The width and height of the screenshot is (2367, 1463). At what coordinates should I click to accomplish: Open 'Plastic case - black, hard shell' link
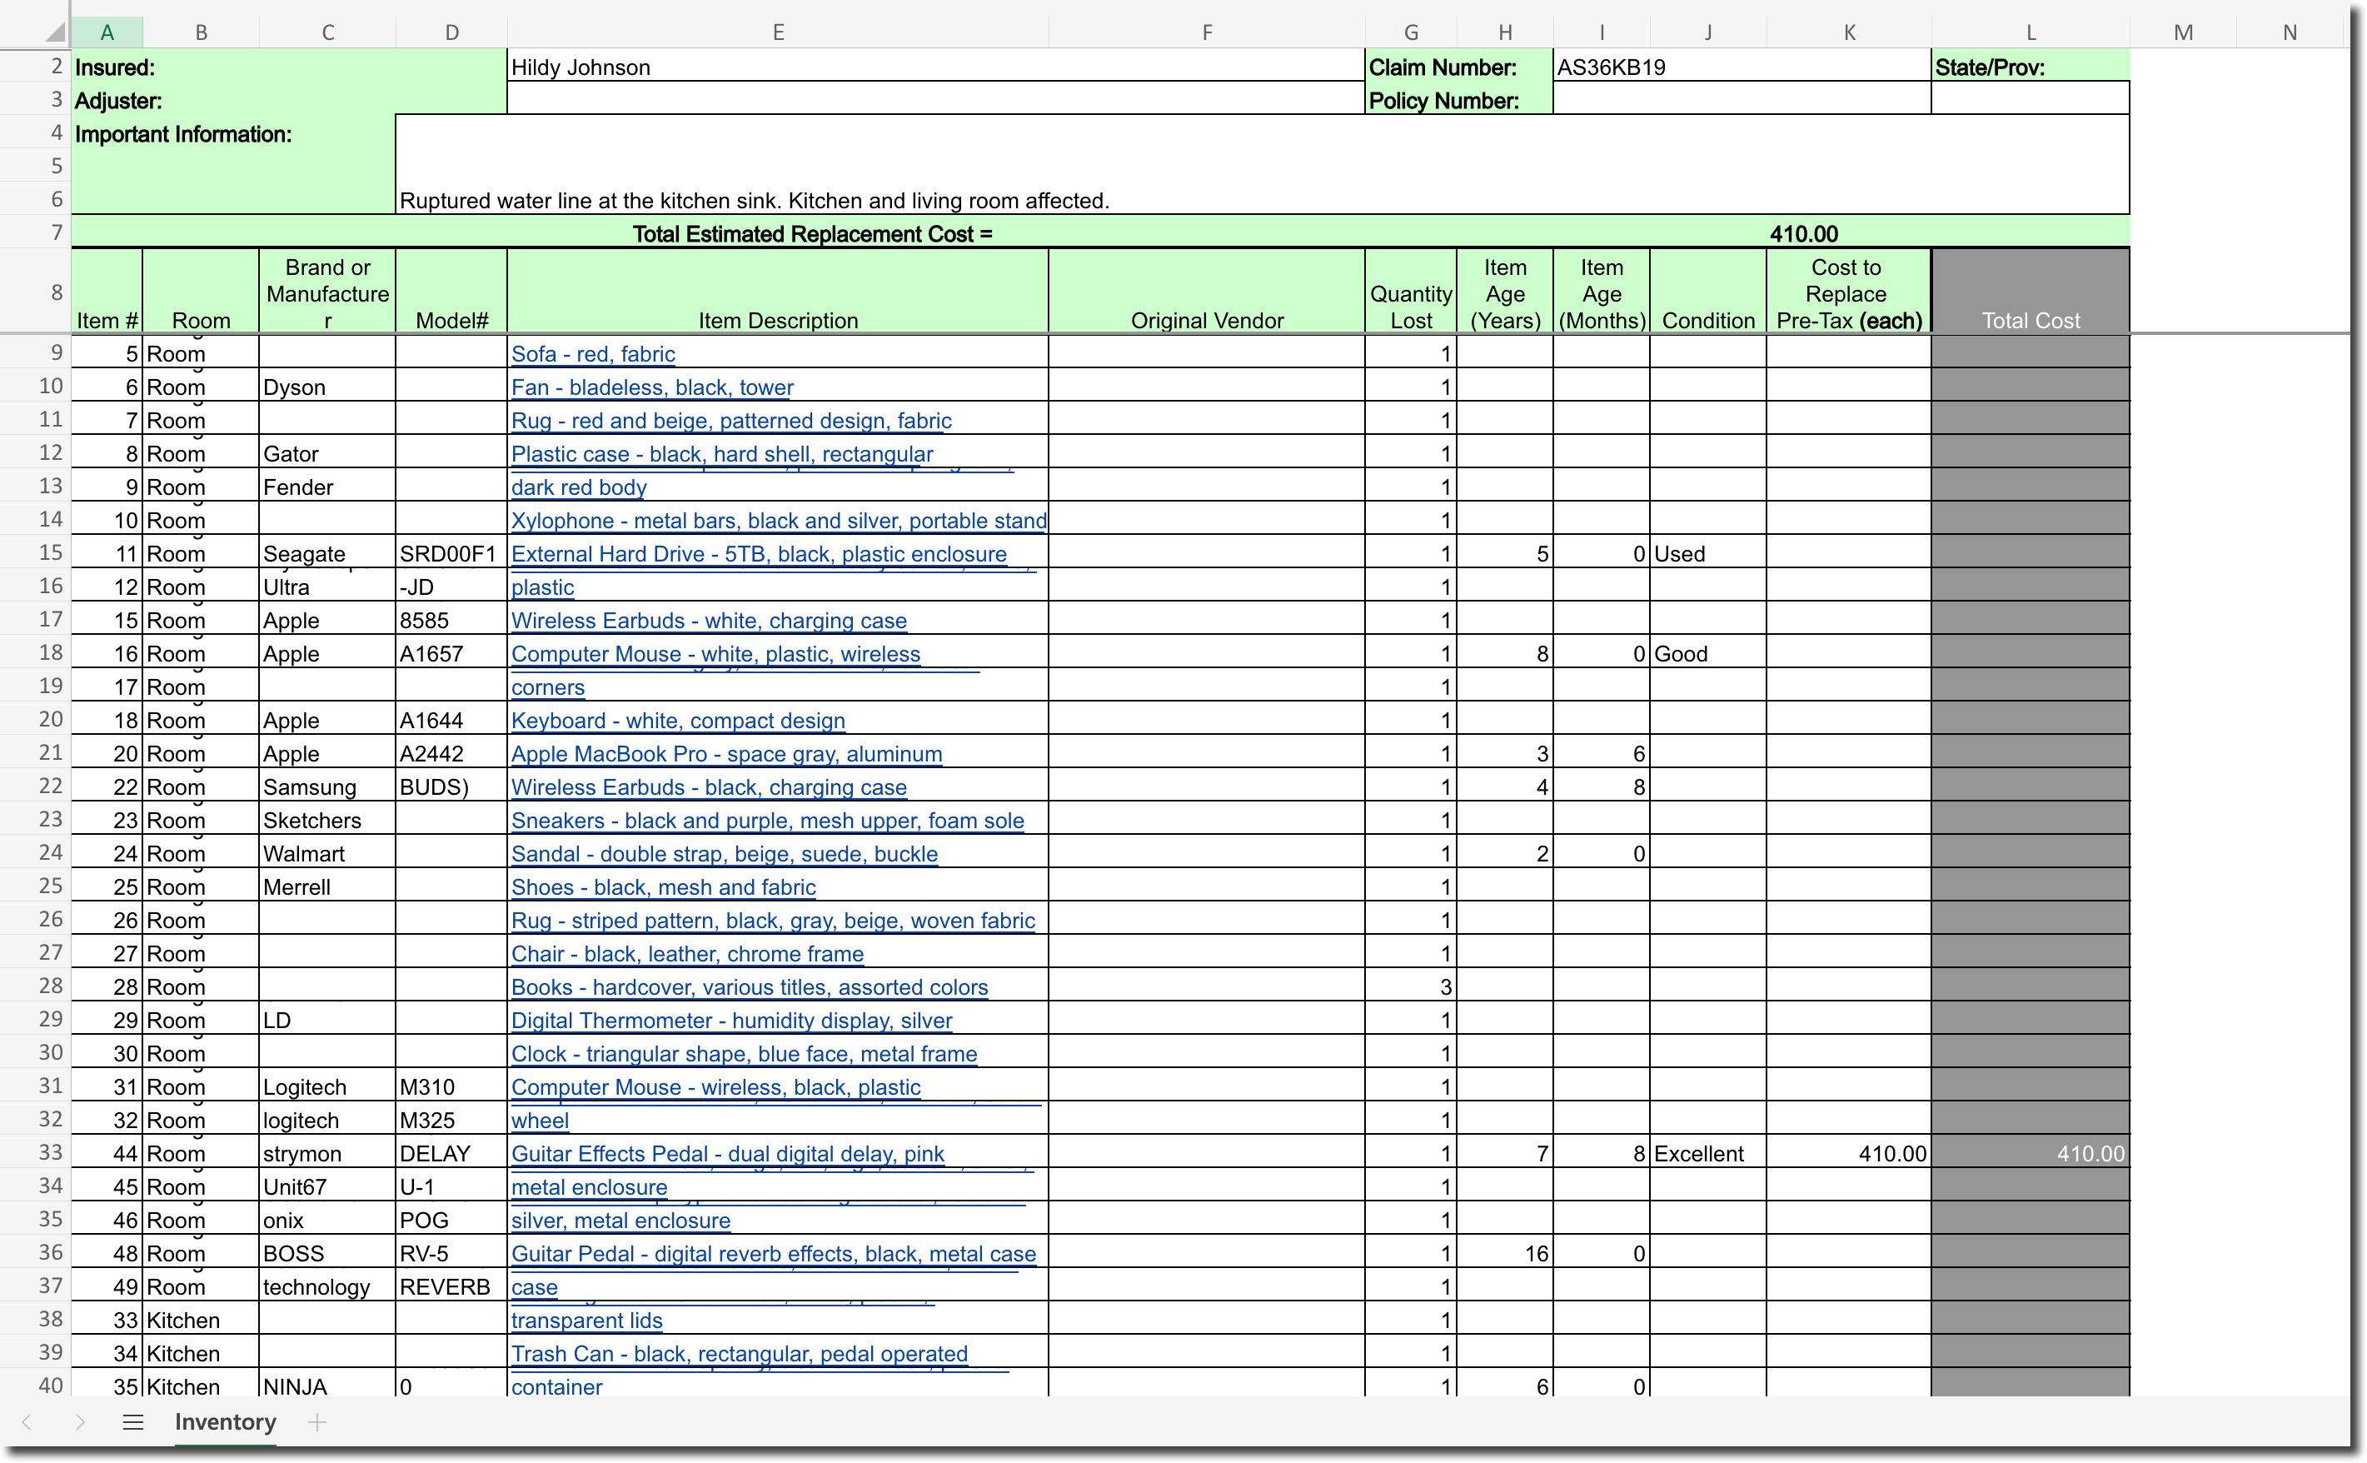pyautogui.click(x=723, y=455)
